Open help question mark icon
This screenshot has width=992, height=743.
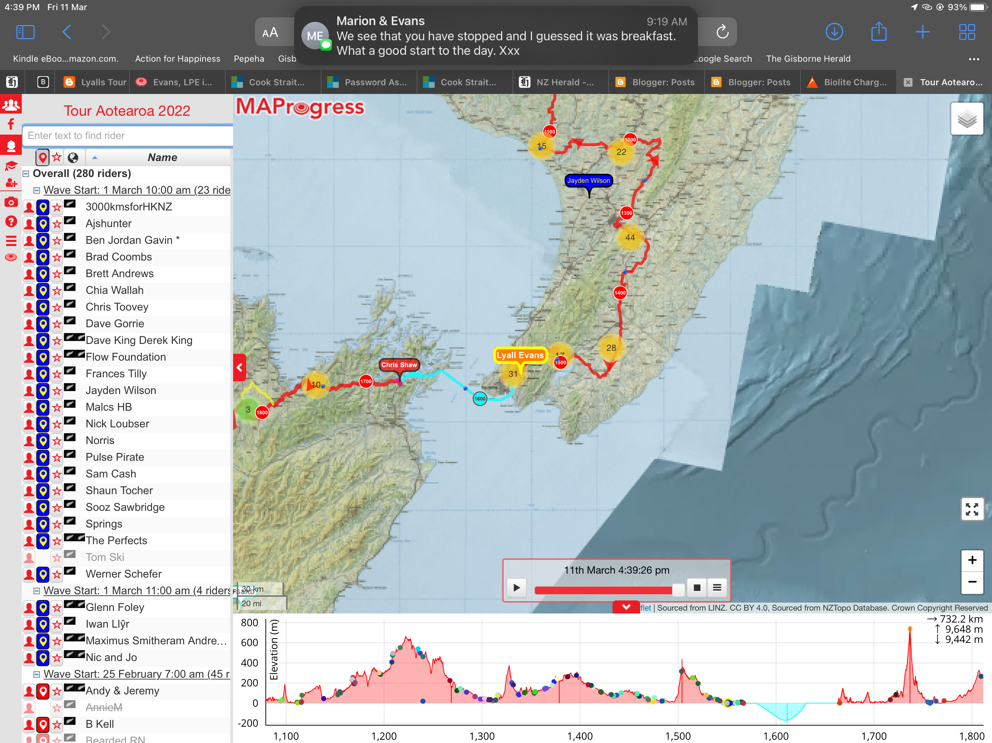11,221
